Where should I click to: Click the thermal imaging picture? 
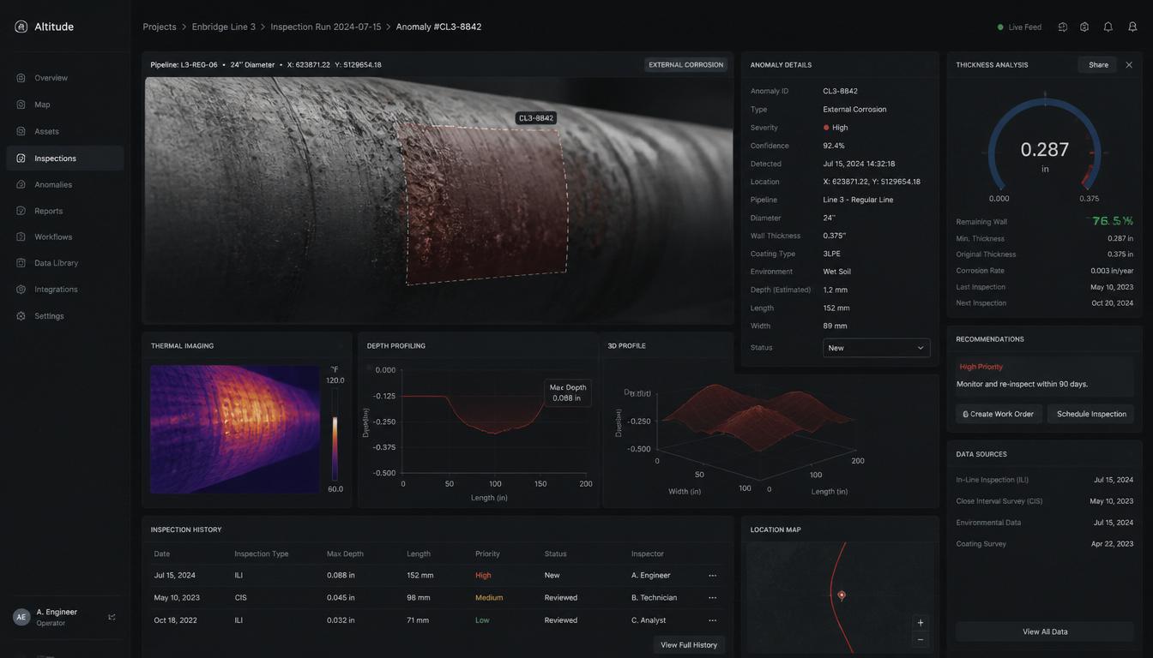click(x=235, y=429)
